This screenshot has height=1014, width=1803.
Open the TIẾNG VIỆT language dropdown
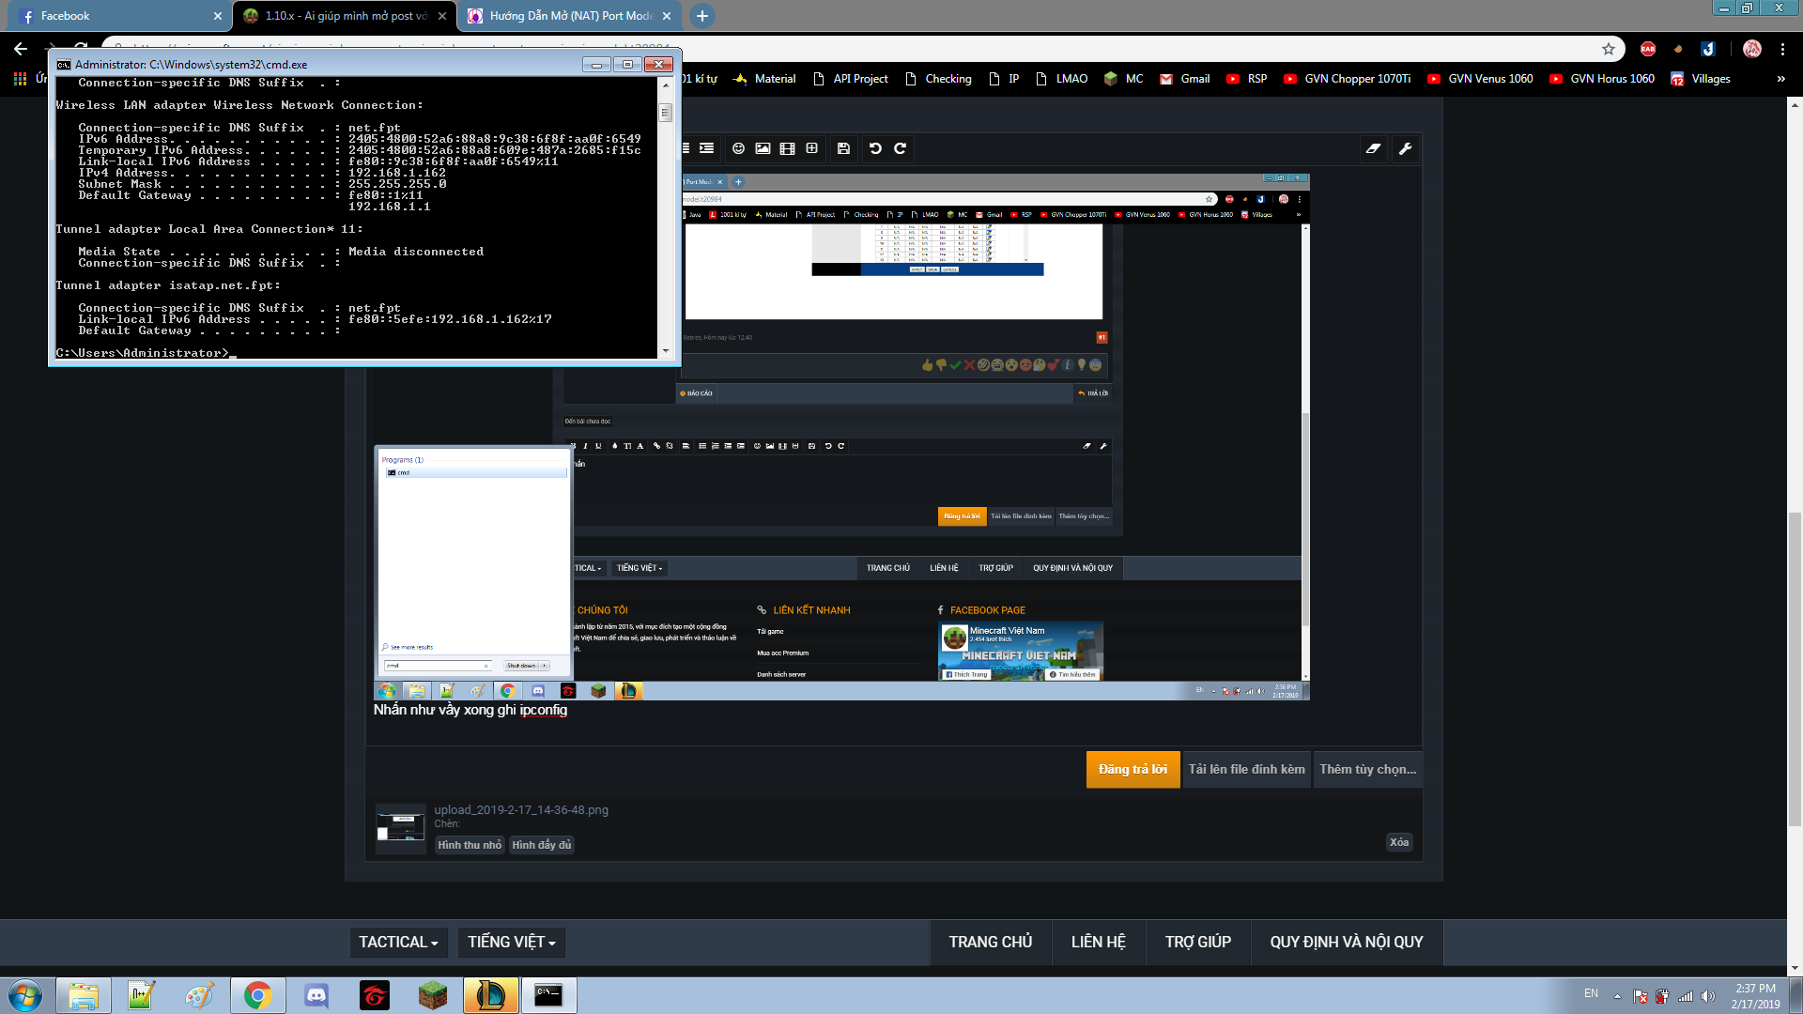coord(511,942)
